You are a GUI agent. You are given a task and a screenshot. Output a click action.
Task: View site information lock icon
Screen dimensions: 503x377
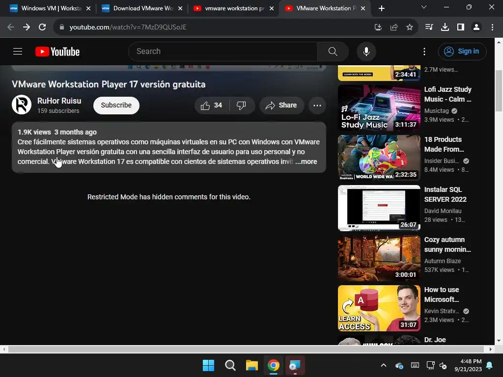click(62, 27)
